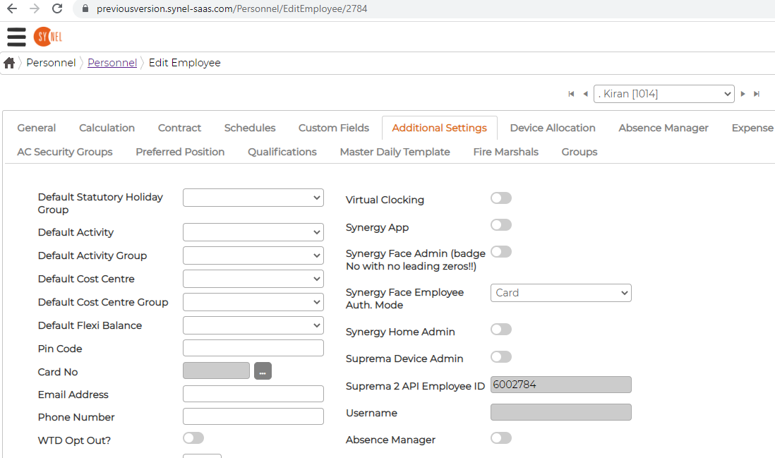The height and width of the screenshot is (458, 775).
Task: Go to the next employee record
Action: (x=743, y=94)
